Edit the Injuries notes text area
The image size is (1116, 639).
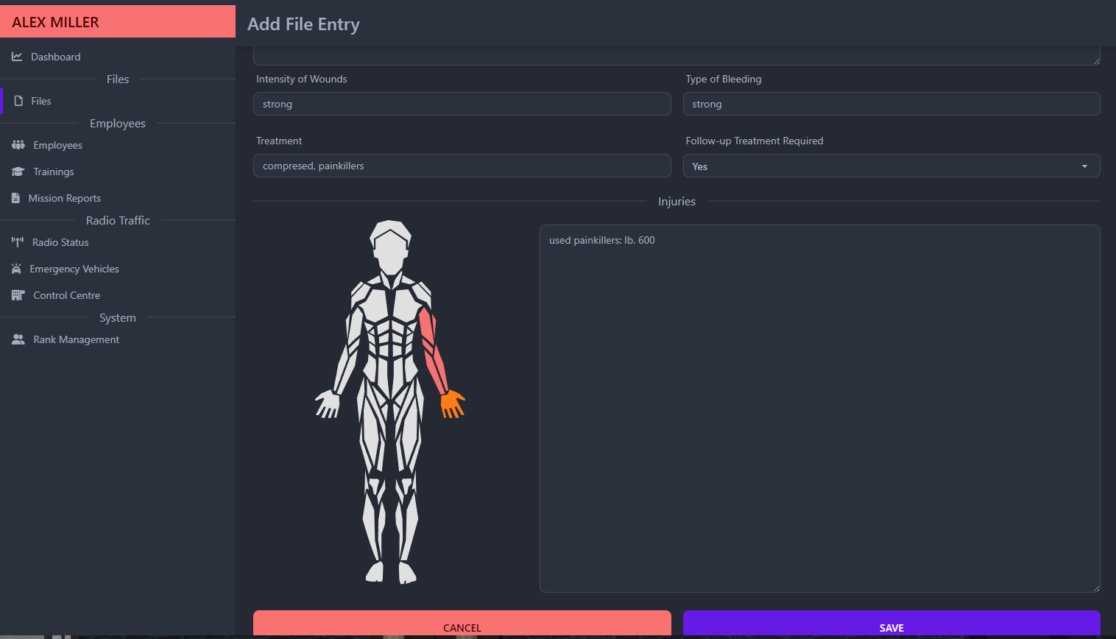819,407
